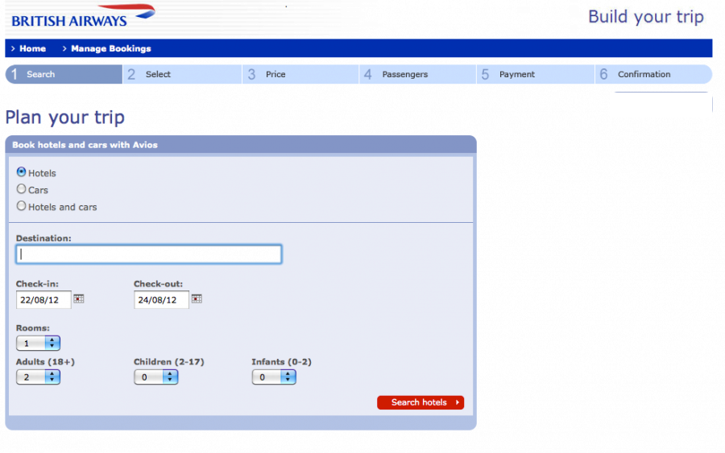Select step 5 Payment tab
Viewport: 725px width, 453px height.
tap(536, 74)
